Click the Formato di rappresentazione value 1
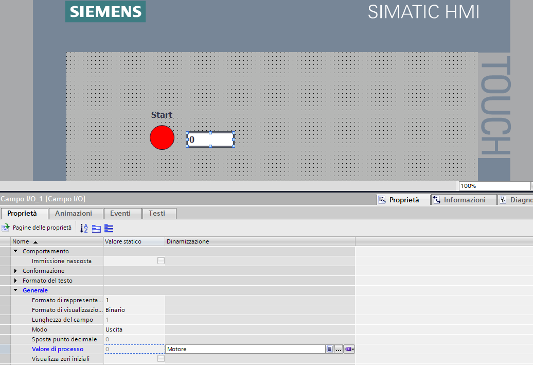This screenshot has height=365, width=533. tap(134, 300)
